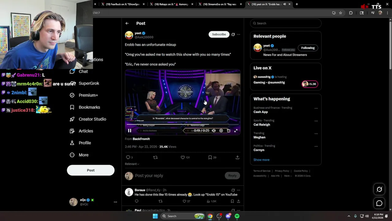
Task: Open the BackFromIt source link
Action: (141, 139)
